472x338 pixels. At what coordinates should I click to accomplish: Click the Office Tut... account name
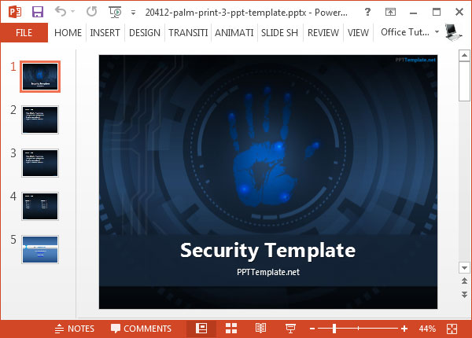[x=405, y=32]
